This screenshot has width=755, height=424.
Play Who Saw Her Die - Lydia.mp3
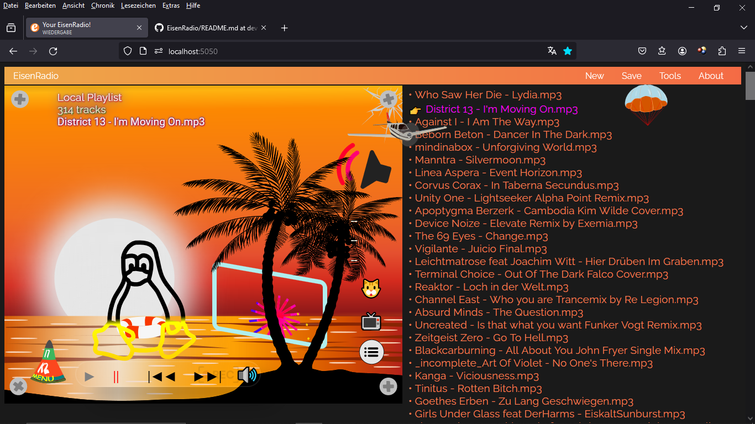point(488,95)
